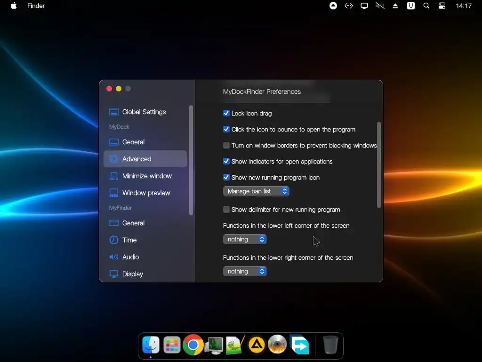
Task: Open lower right corner function dropdown
Action: coord(245,271)
